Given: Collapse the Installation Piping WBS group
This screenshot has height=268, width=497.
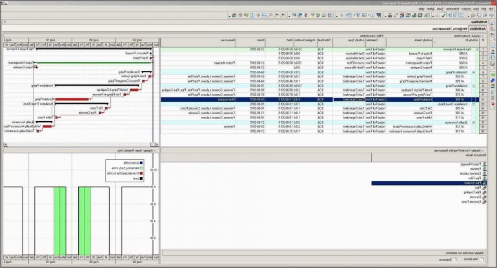Looking at the screenshot, I should [x=474, y=86].
